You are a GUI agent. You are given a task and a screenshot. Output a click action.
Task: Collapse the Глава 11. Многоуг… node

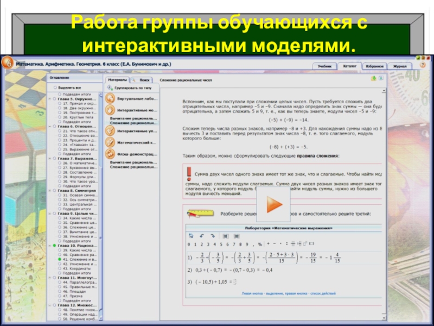pos(50,278)
